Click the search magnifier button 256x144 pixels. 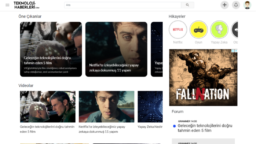tap(188, 5)
